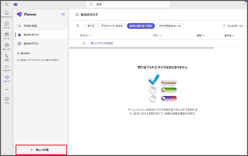Open the settings and more ellipsis at top right
The image size is (248, 156).
coord(244,4)
